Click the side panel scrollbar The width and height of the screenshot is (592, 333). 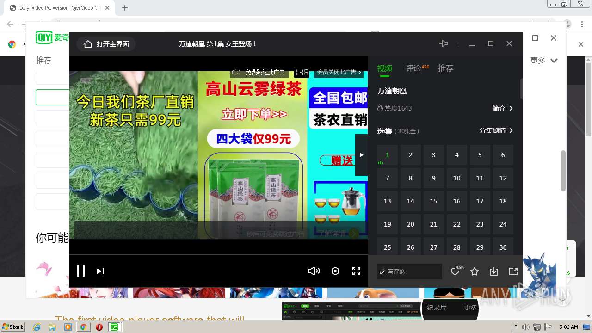[522, 88]
